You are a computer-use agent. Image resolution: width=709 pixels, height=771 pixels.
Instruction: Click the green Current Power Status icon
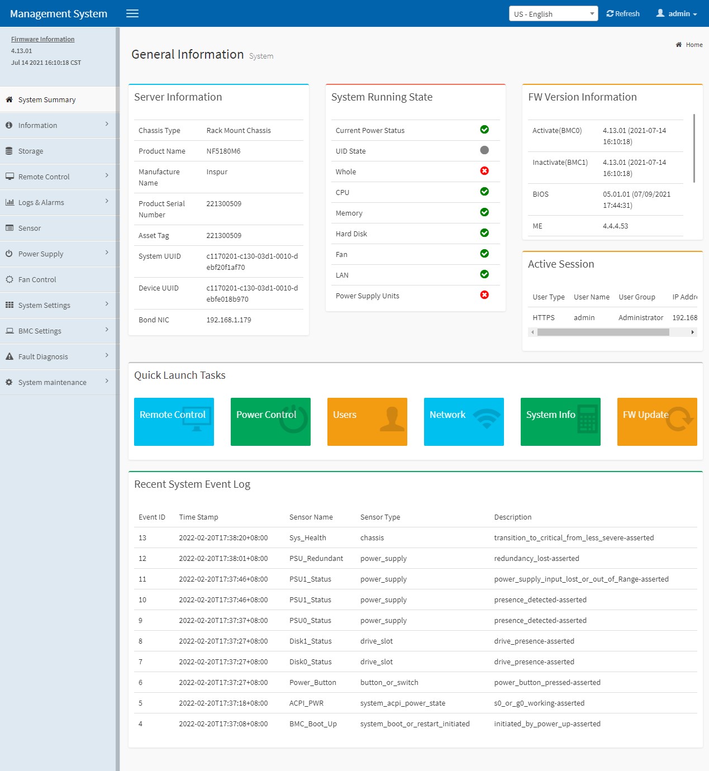[484, 130]
